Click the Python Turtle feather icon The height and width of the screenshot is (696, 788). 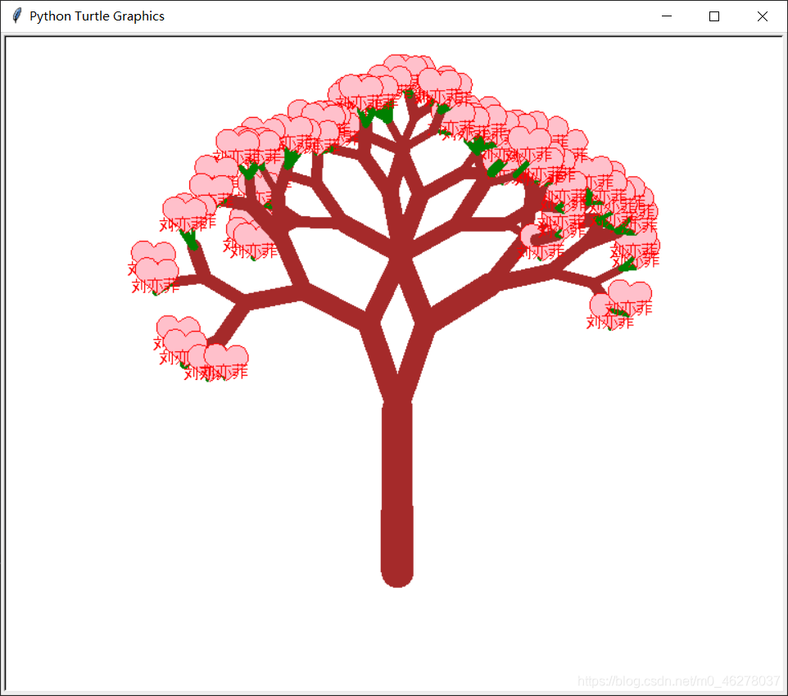[x=16, y=16]
